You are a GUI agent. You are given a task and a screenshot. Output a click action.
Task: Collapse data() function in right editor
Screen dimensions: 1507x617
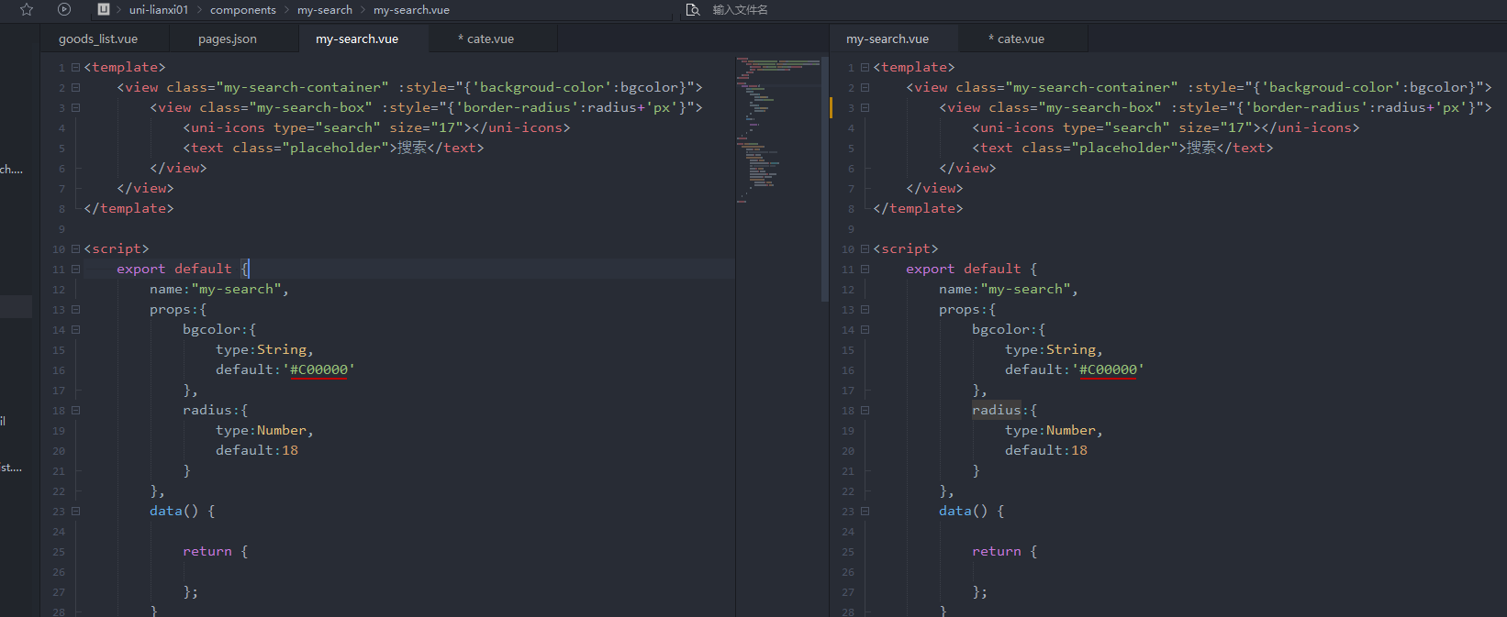(x=865, y=512)
